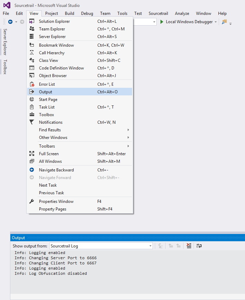Open the platform combo box dropdown

click(x=154, y=22)
